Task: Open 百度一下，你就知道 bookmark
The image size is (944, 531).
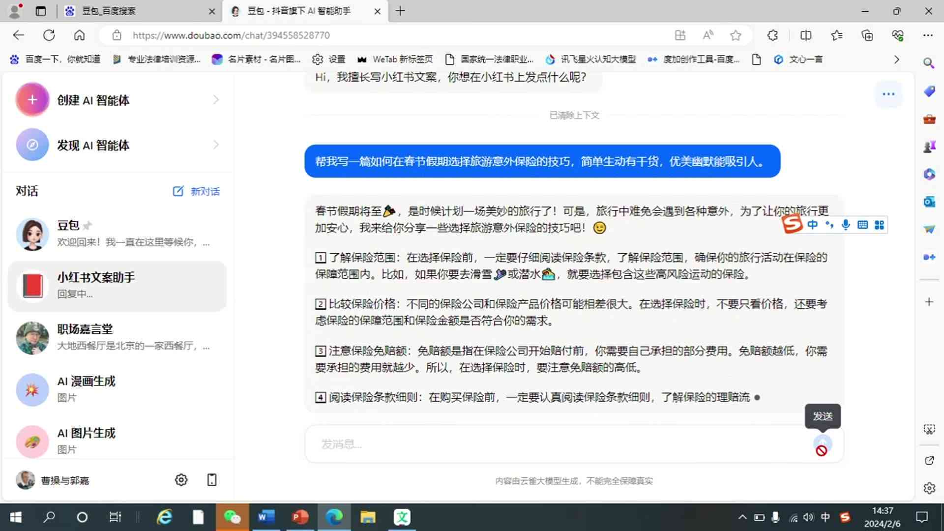Action: point(55,59)
